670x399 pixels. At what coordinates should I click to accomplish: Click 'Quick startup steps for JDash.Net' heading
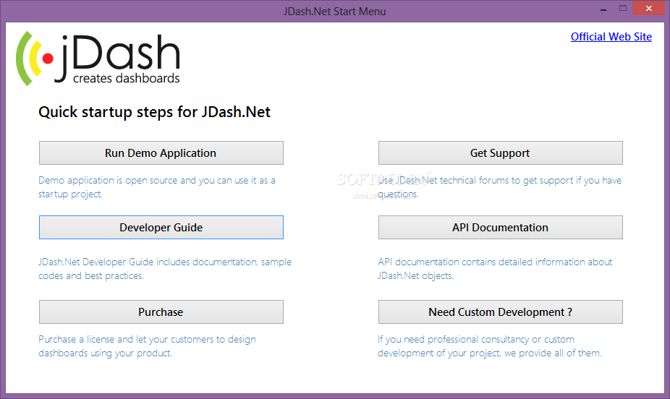(x=154, y=112)
